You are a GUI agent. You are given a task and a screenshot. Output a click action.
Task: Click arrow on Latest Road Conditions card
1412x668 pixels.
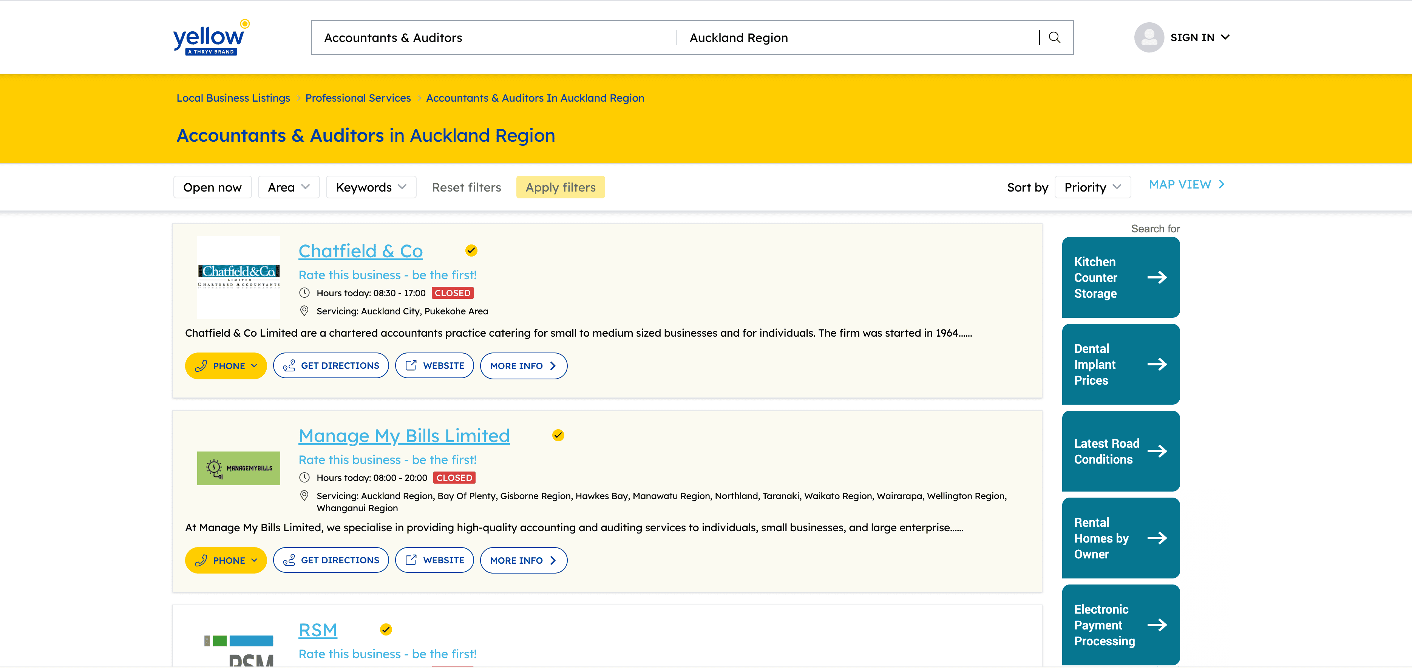coord(1157,452)
